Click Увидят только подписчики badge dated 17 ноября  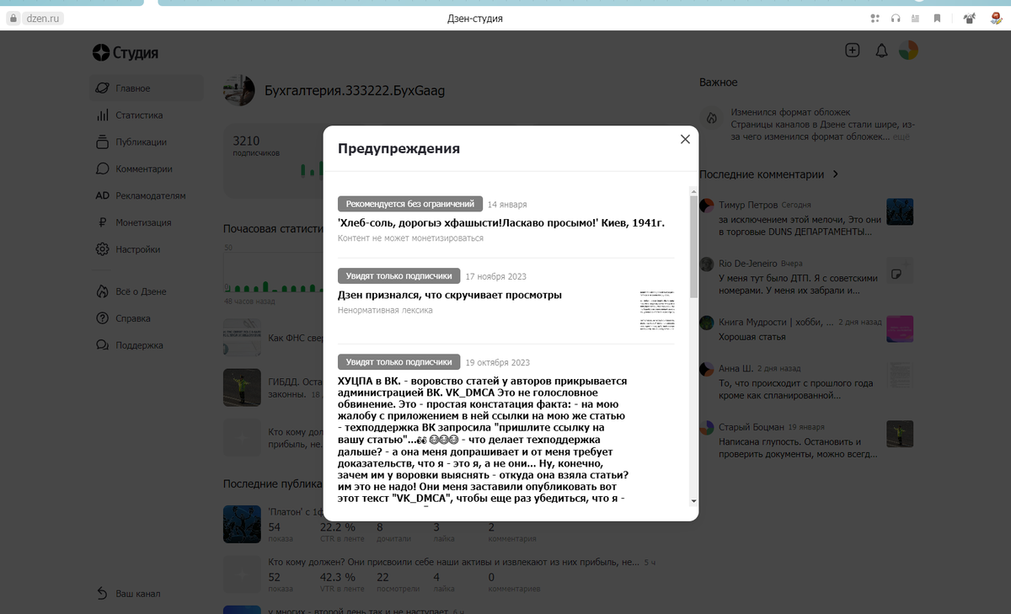point(399,275)
